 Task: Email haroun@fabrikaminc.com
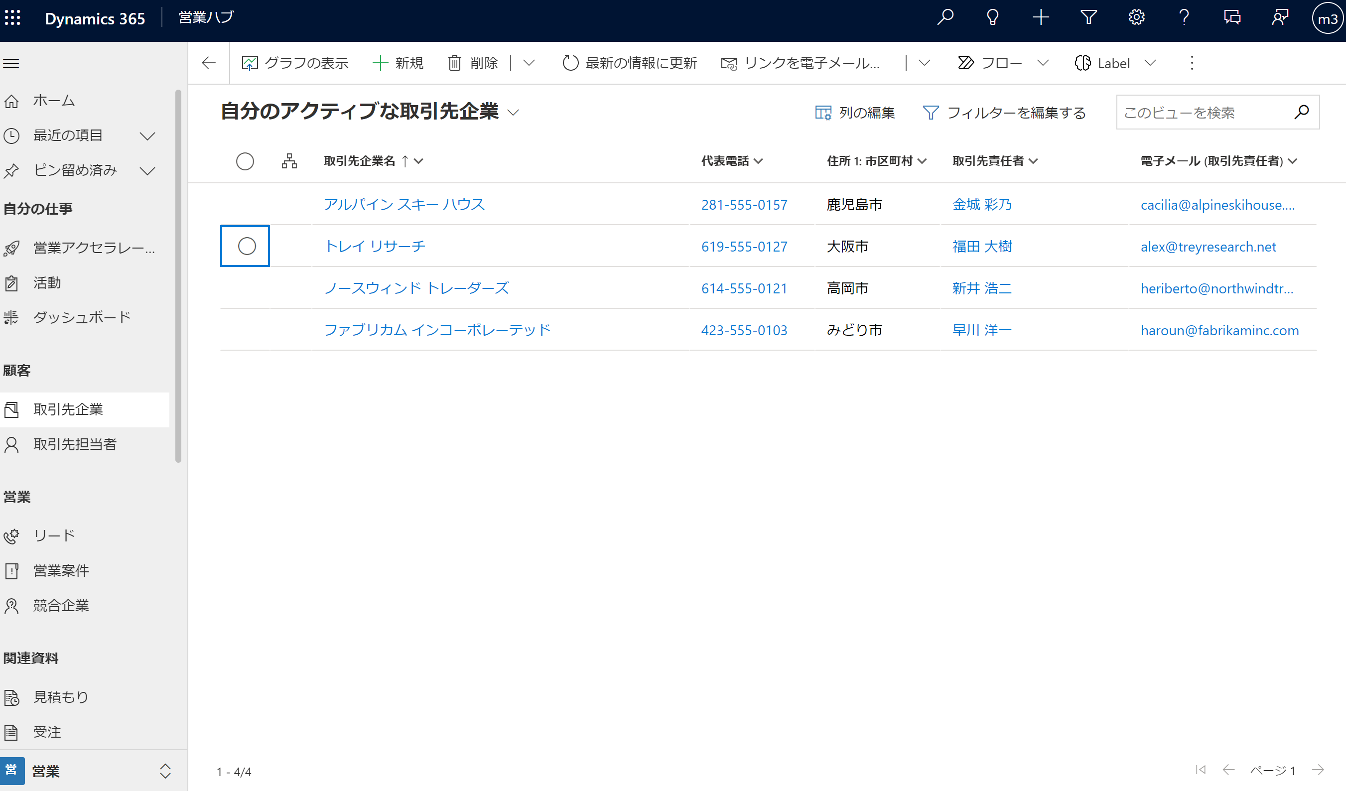click(1219, 330)
